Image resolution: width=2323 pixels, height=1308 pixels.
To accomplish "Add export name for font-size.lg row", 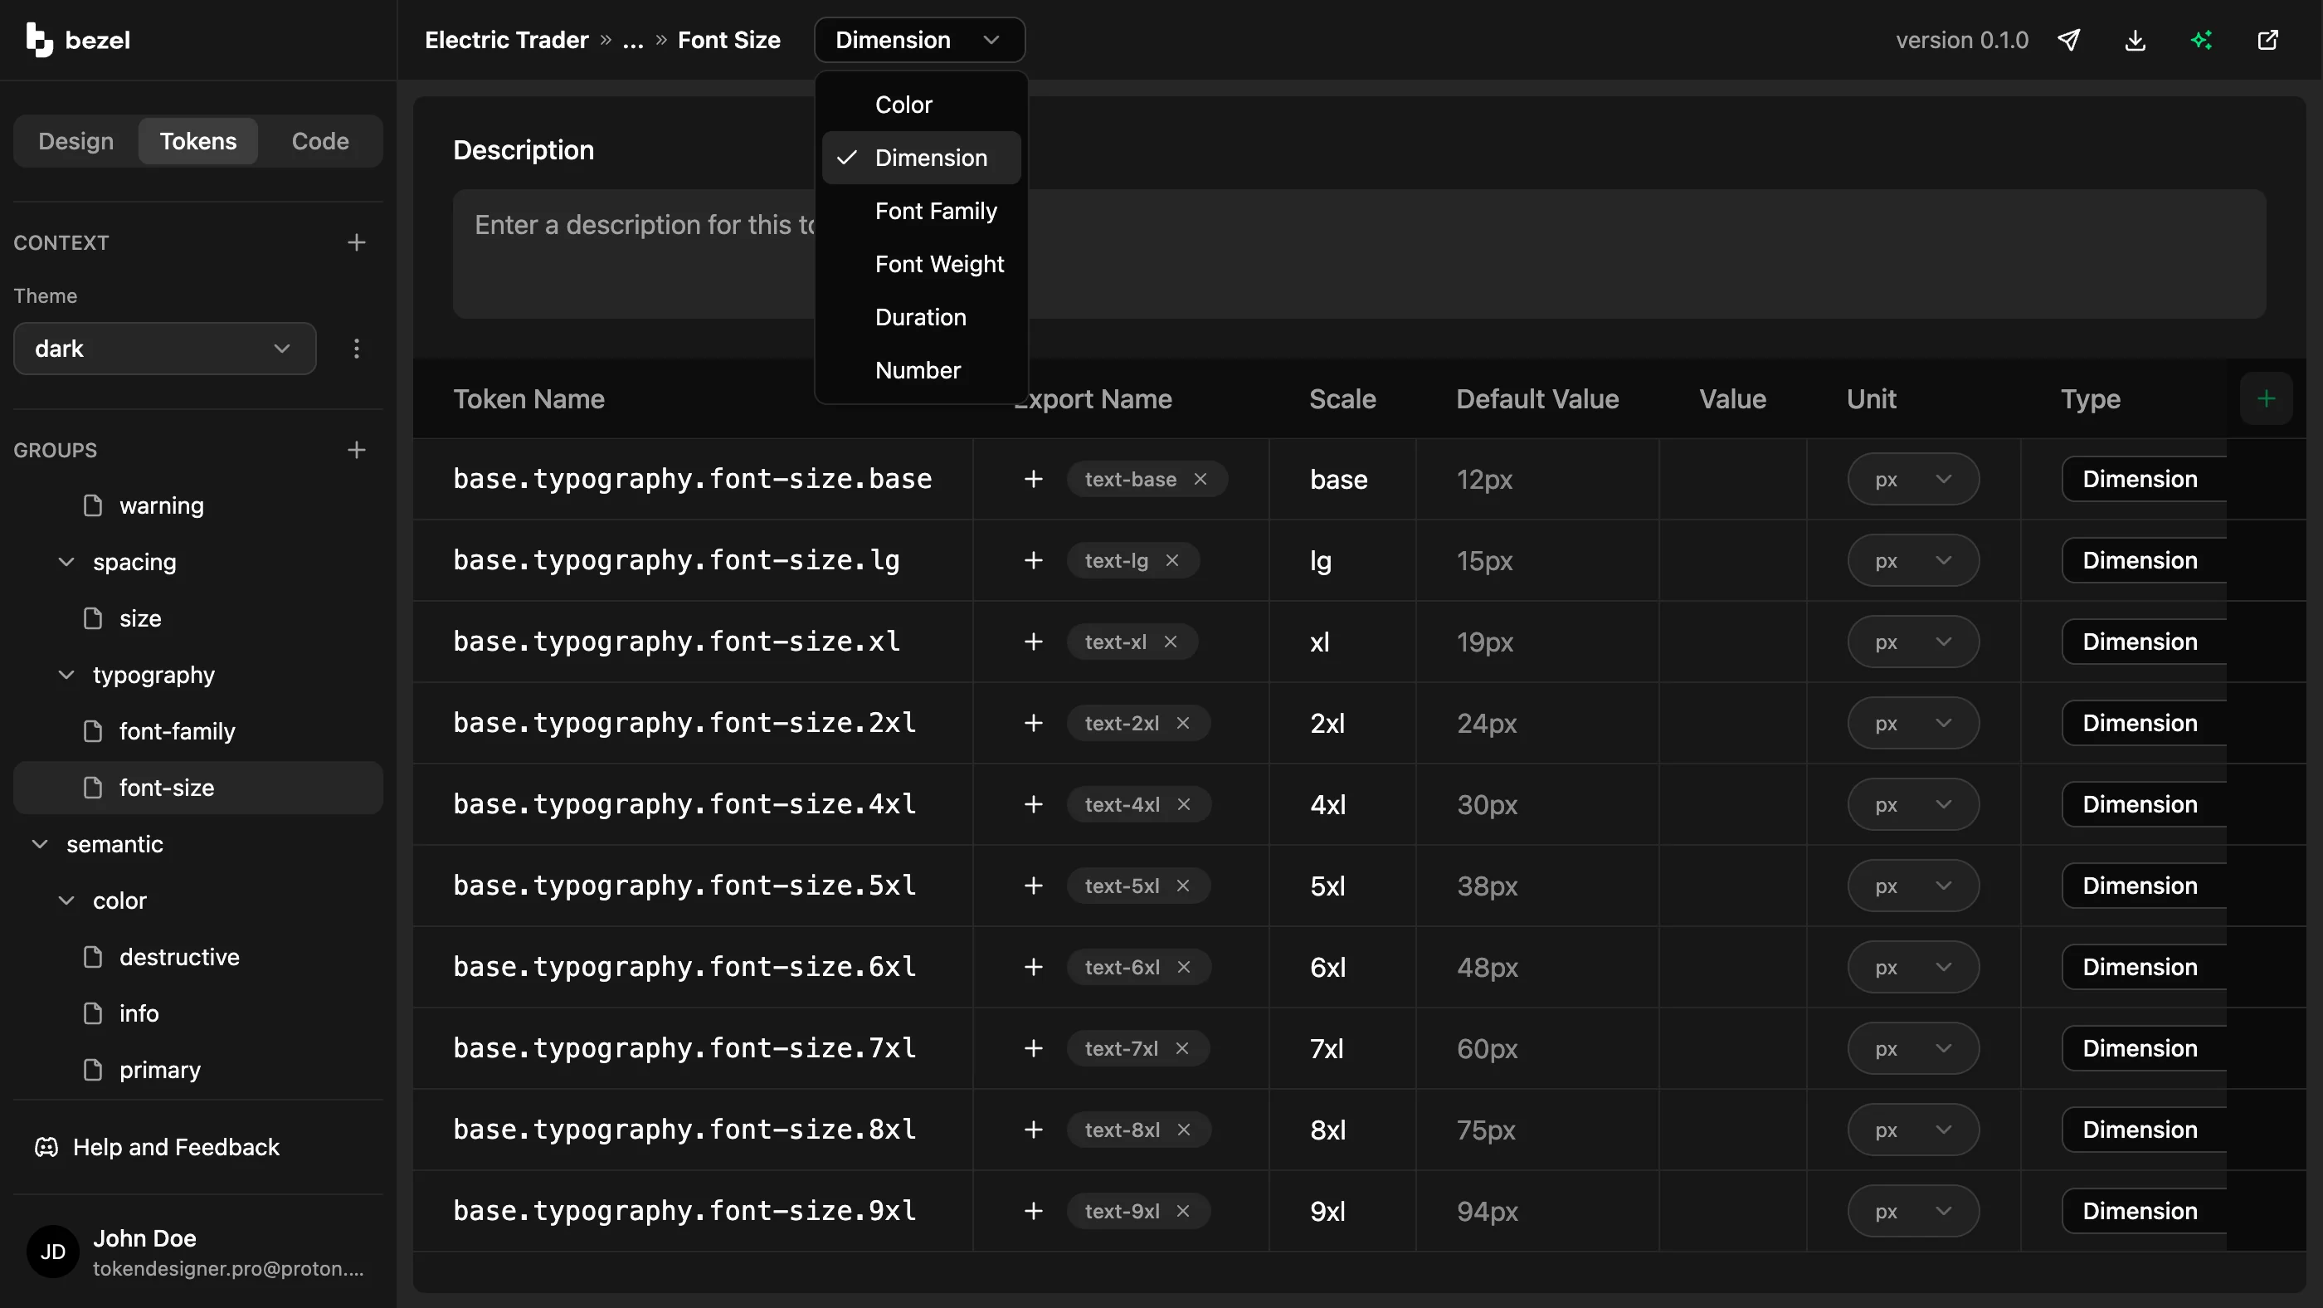I will click(1034, 560).
